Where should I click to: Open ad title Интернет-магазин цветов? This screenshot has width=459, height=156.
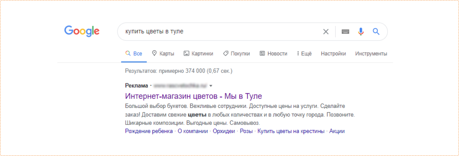[x=193, y=96]
